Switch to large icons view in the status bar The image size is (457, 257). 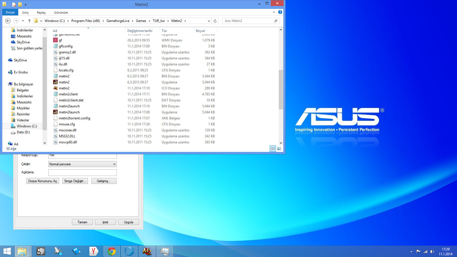click(x=279, y=148)
